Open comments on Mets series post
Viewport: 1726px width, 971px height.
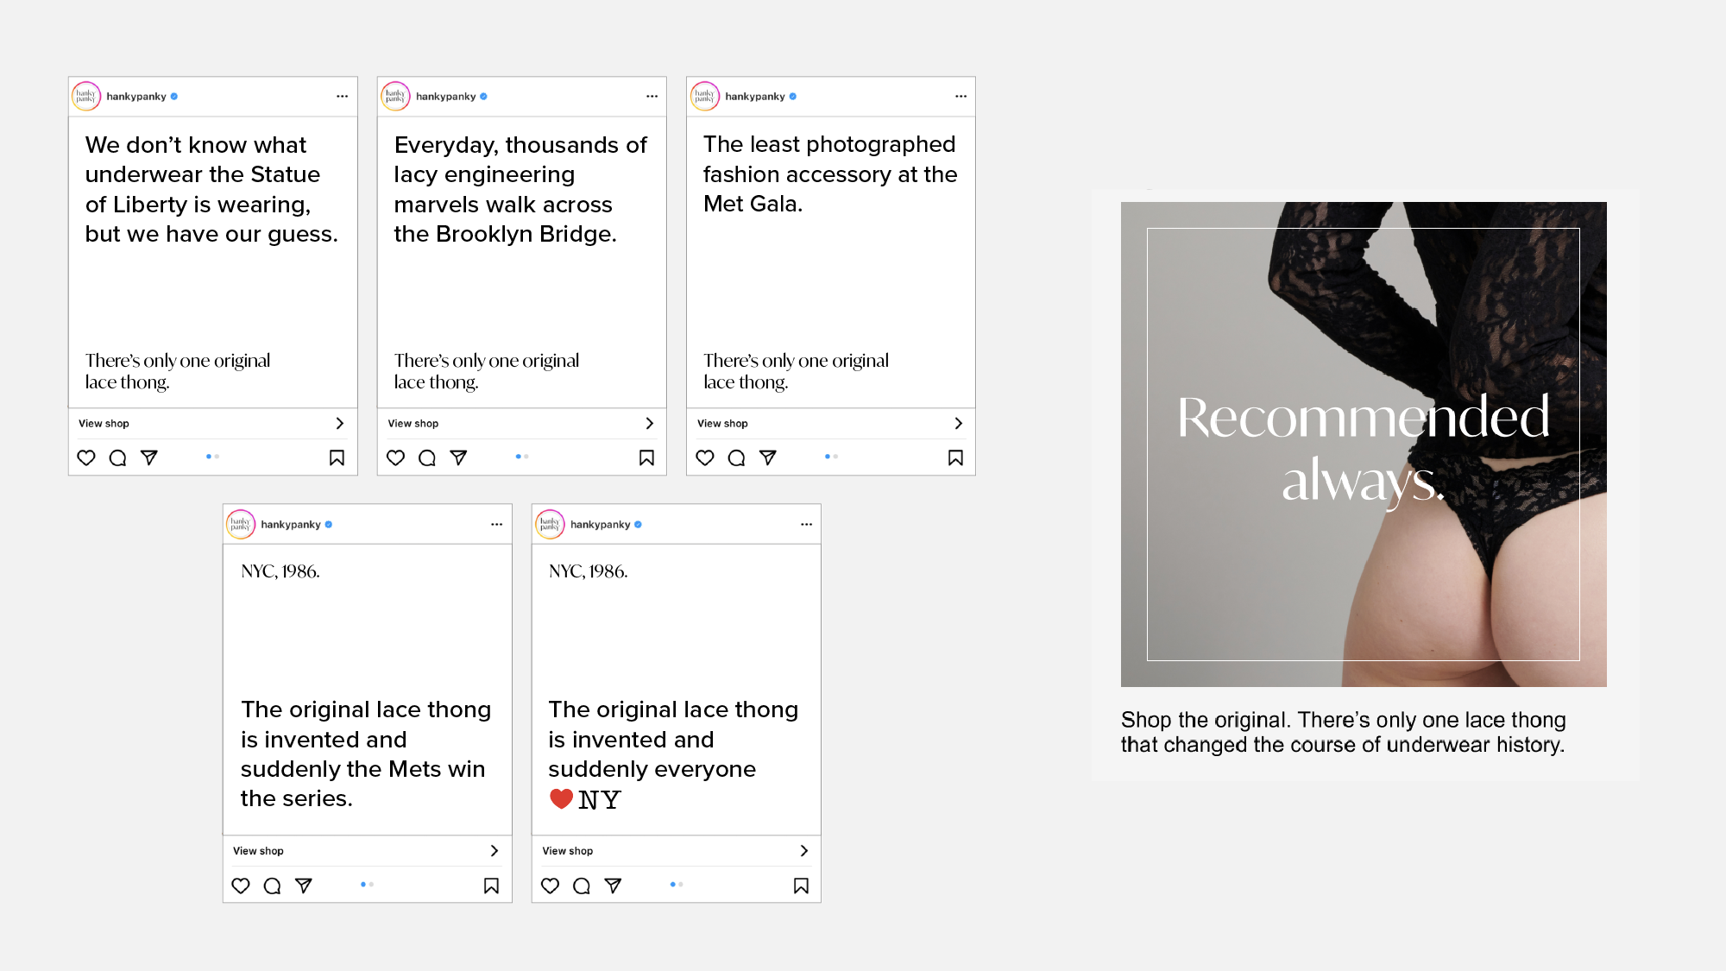(272, 886)
